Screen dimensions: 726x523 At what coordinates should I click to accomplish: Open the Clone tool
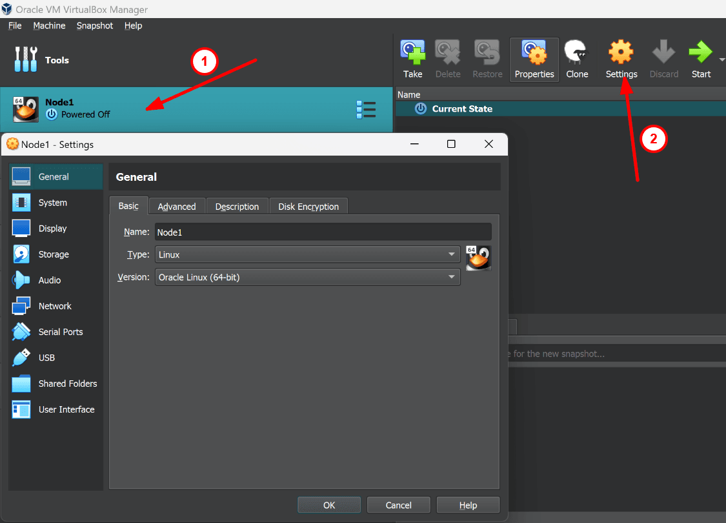(x=576, y=58)
